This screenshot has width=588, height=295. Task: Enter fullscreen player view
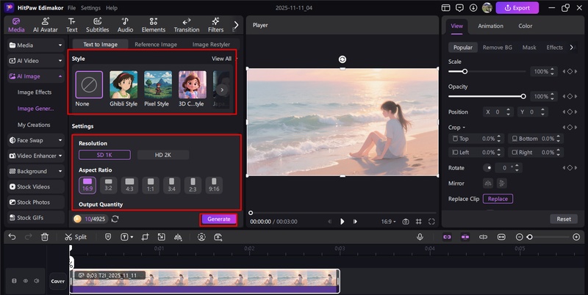[x=433, y=222]
